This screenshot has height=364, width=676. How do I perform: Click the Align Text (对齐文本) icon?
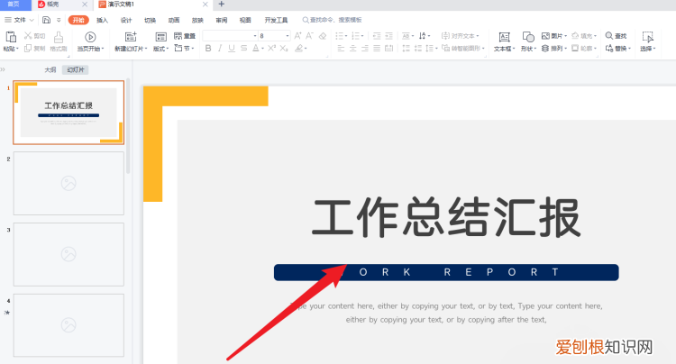[445, 36]
